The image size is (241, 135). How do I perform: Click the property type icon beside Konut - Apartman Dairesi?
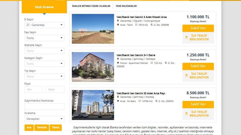tap(118, 63)
